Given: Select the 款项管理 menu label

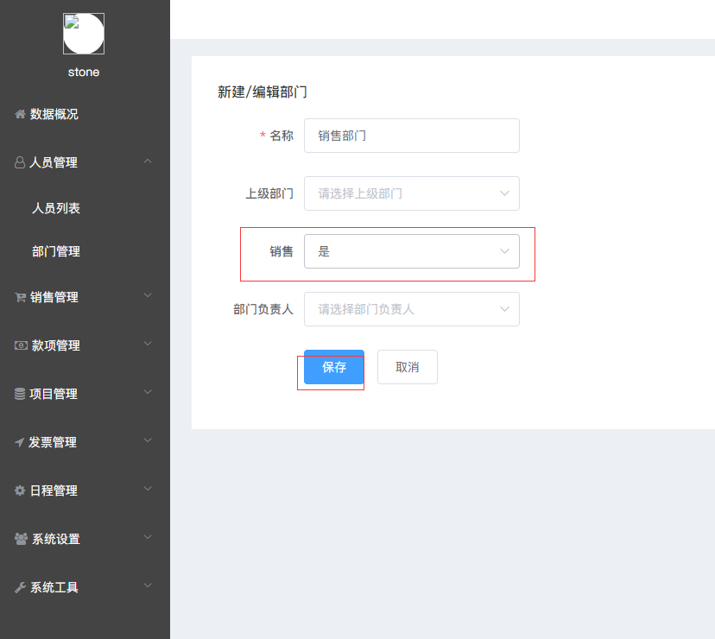Looking at the screenshot, I should pyautogui.click(x=55, y=345).
